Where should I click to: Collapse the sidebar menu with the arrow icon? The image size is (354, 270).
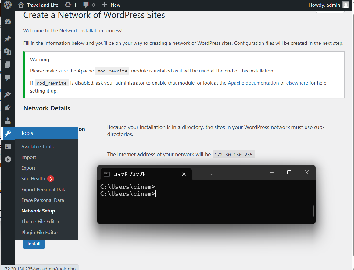click(8, 159)
